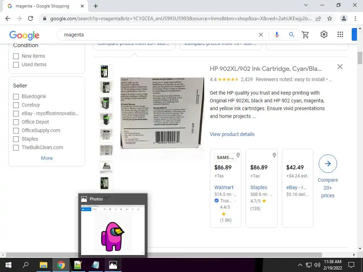Open File Explorer from taskbar

coord(43,265)
